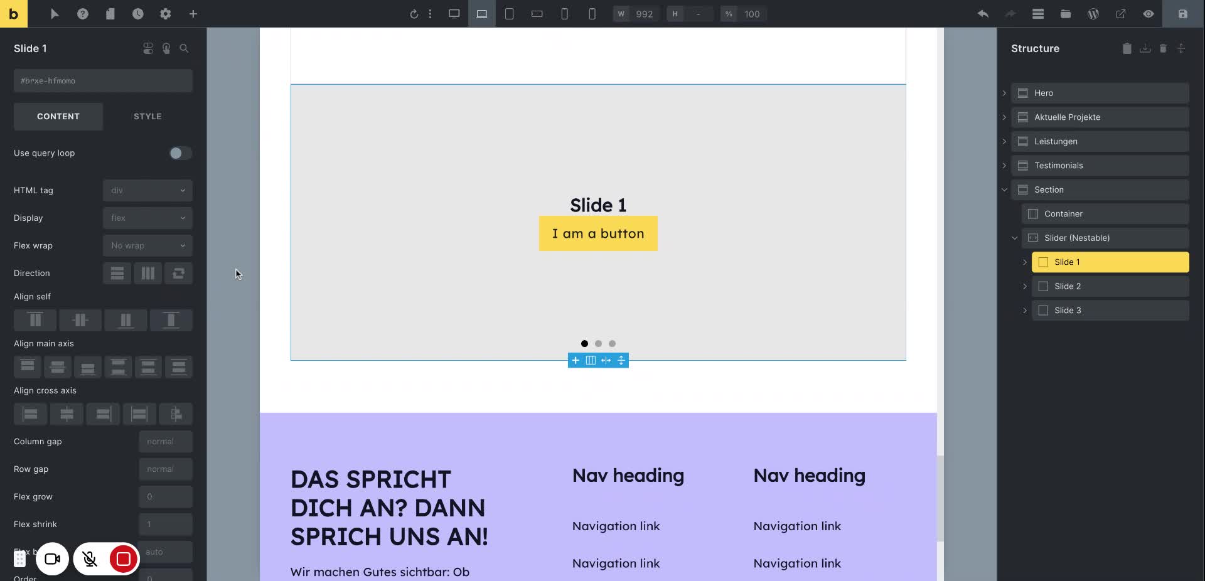Open the revisions history clock icon

click(137, 14)
